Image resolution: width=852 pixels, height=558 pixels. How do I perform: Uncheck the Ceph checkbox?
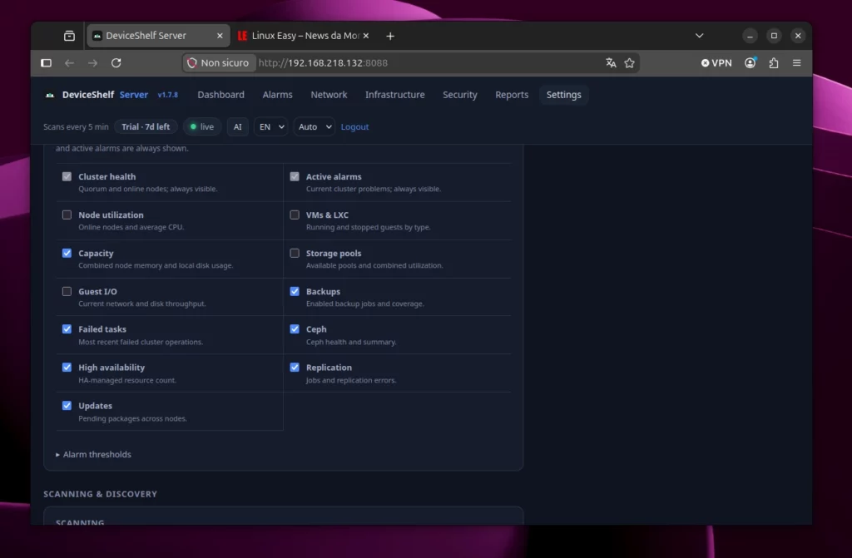click(x=295, y=329)
